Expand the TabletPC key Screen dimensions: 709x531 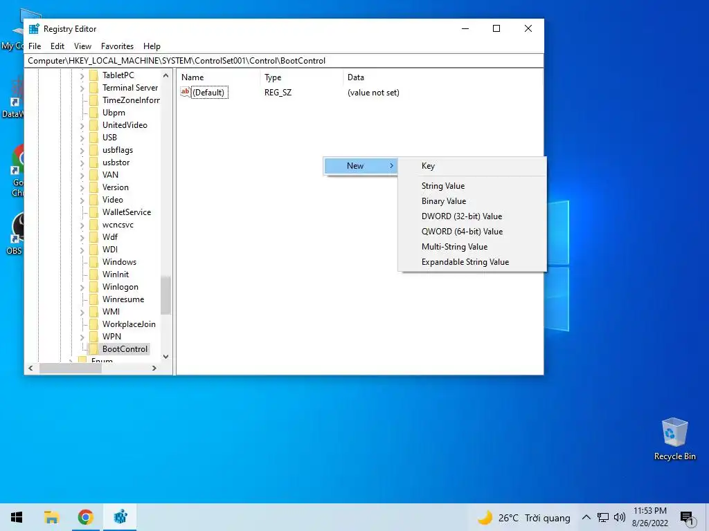(82, 76)
